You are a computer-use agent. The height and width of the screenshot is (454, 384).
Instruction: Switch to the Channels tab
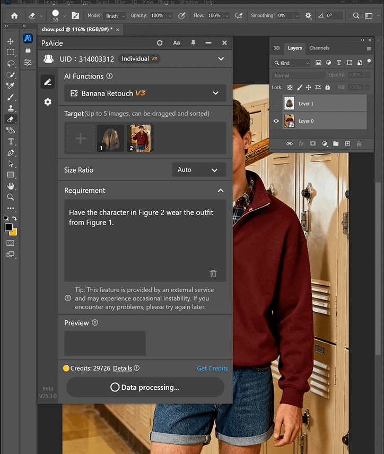click(x=319, y=48)
